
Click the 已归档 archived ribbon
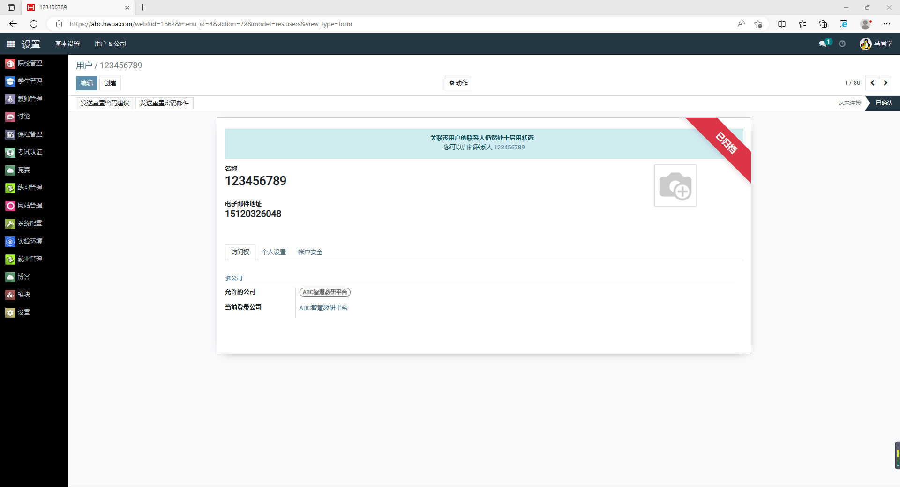pyautogui.click(x=726, y=143)
